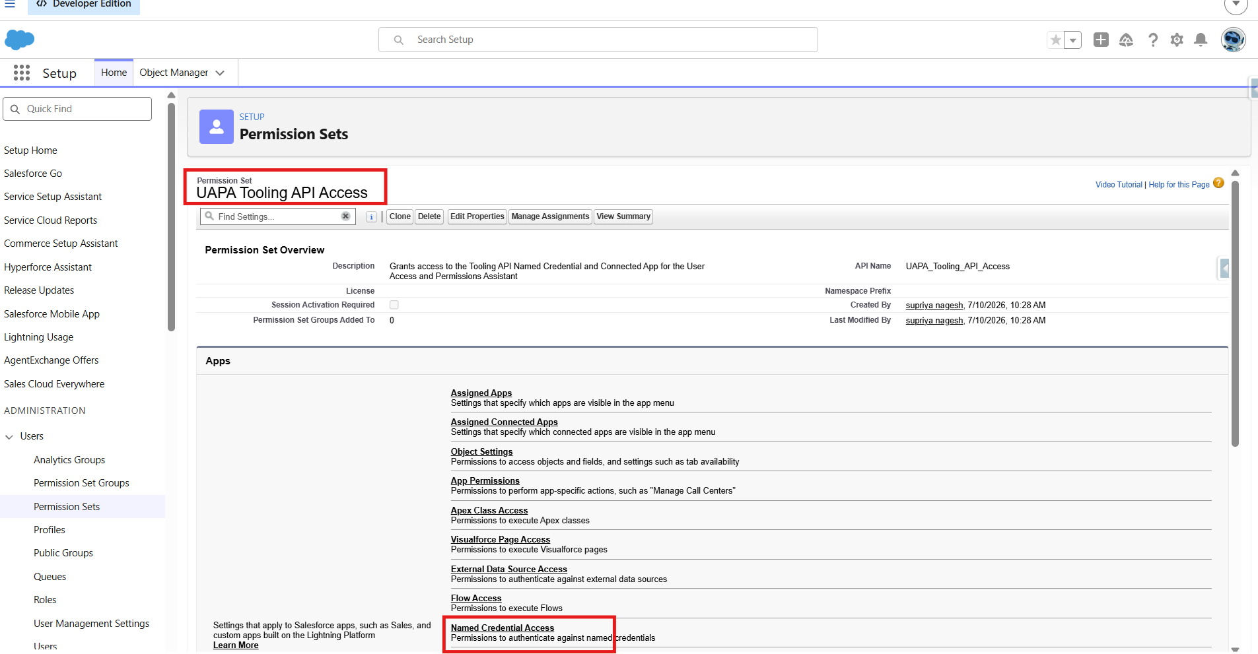Open Salesforce Go in sidebar
This screenshot has width=1258, height=654.
tap(33, 174)
